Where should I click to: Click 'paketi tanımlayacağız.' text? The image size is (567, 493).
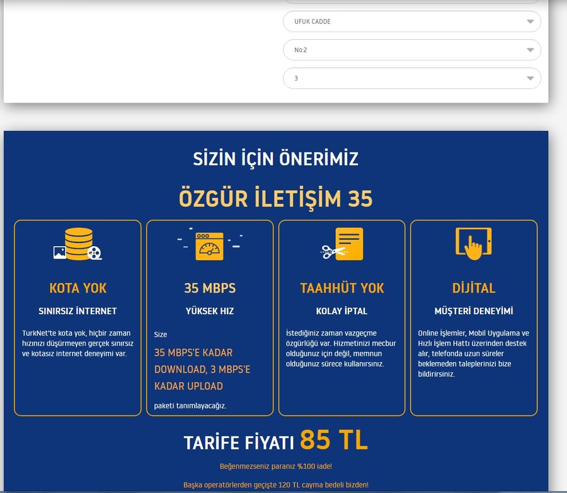[x=190, y=405]
